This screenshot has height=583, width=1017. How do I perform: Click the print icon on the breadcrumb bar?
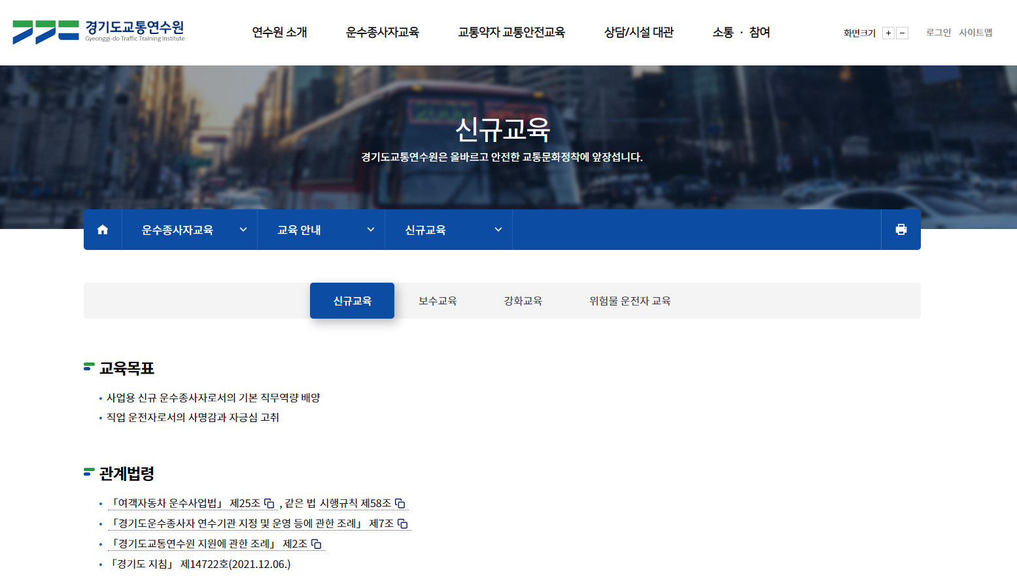(902, 229)
